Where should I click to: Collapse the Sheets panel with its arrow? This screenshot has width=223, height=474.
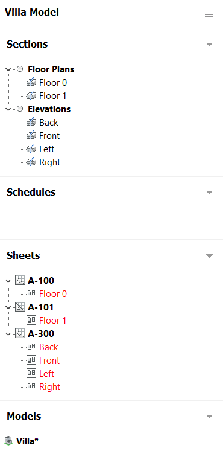[209, 256]
